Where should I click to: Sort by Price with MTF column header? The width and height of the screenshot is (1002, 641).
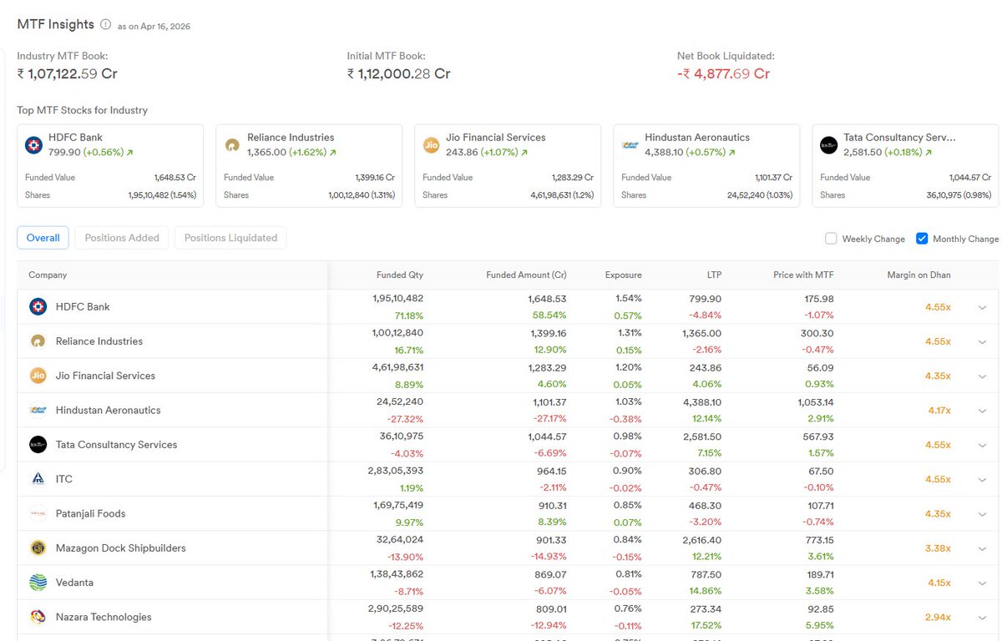803,275
